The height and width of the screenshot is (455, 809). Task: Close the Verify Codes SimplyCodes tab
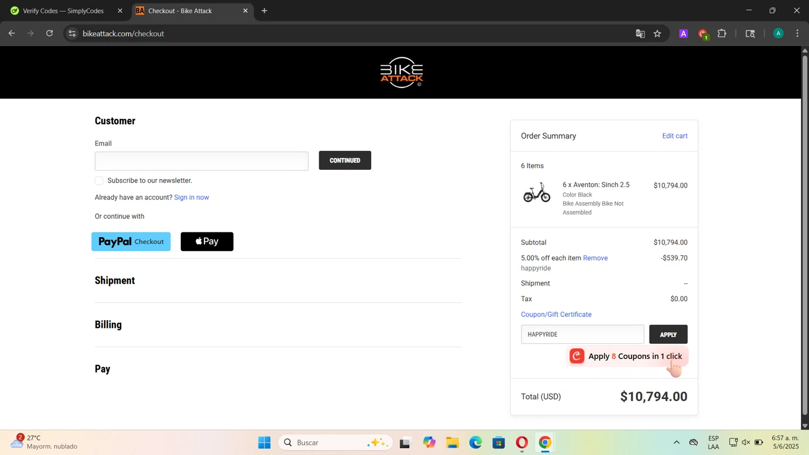(x=120, y=11)
